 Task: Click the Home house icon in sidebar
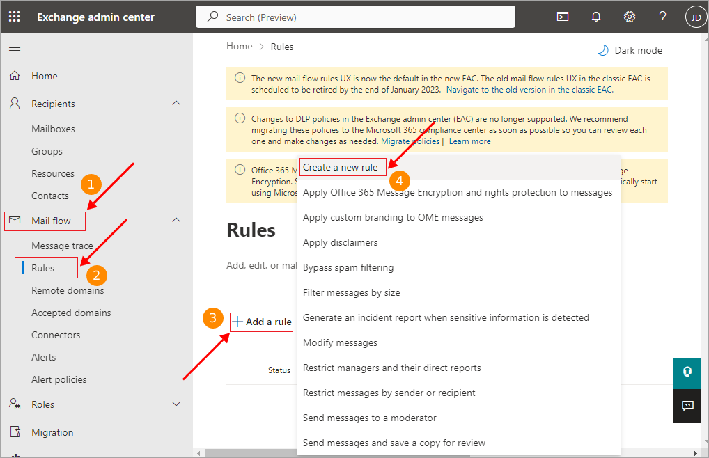coord(15,76)
